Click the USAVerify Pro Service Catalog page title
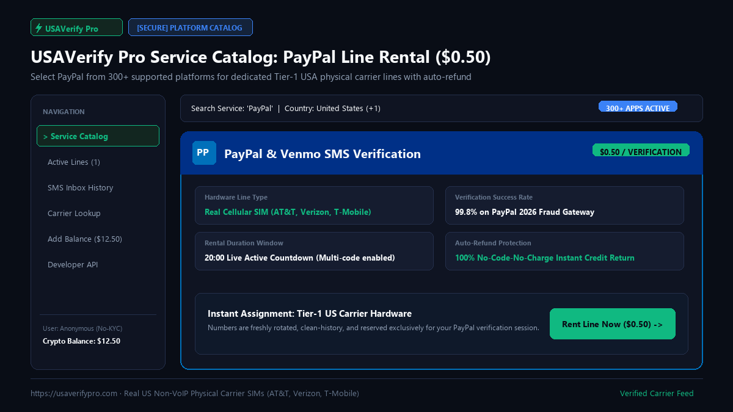The height and width of the screenshot is (412, 733). click(x=261, y=57)
